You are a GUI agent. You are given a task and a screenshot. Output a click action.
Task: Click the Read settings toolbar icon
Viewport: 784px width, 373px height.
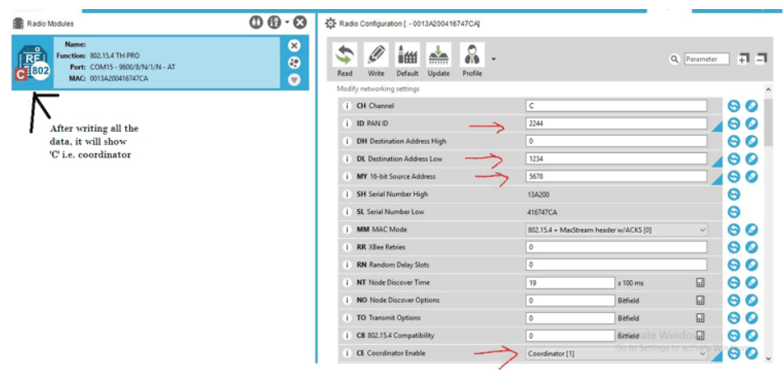344,56
